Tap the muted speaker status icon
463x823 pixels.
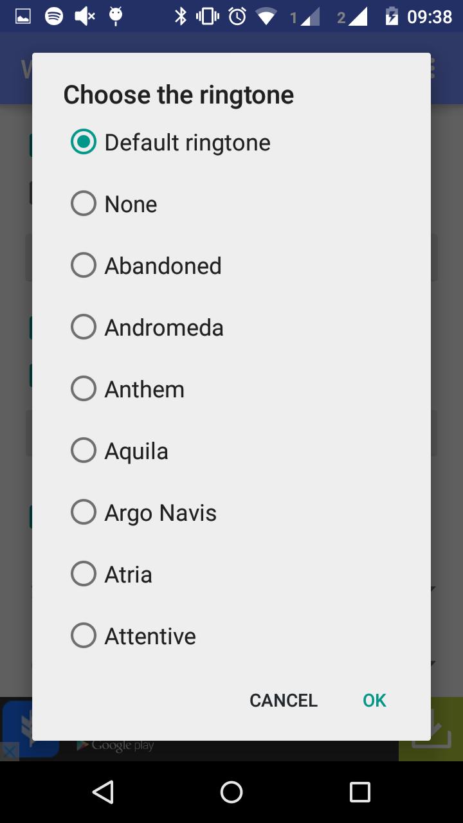click(84, 16)
